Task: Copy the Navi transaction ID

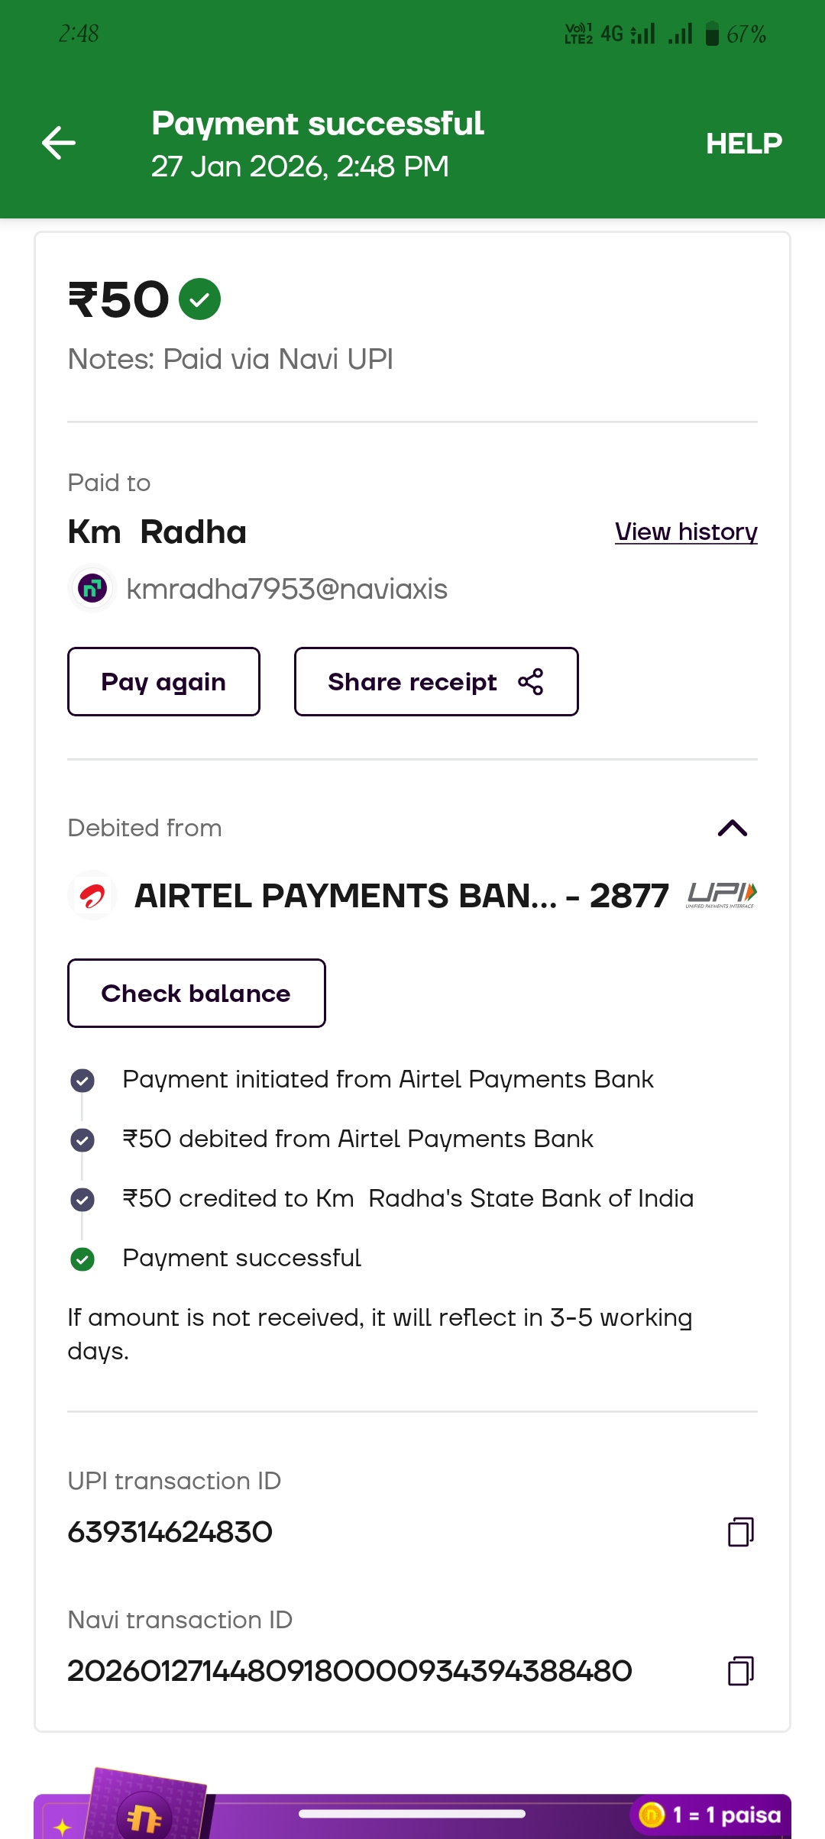Action: 740,1671
